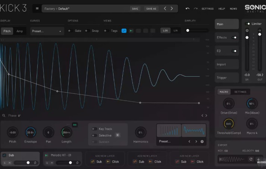The height and width of the screenshot is (169, 266).
Task: Toggle the Limiter on/off switch
Action: (247, 24)
